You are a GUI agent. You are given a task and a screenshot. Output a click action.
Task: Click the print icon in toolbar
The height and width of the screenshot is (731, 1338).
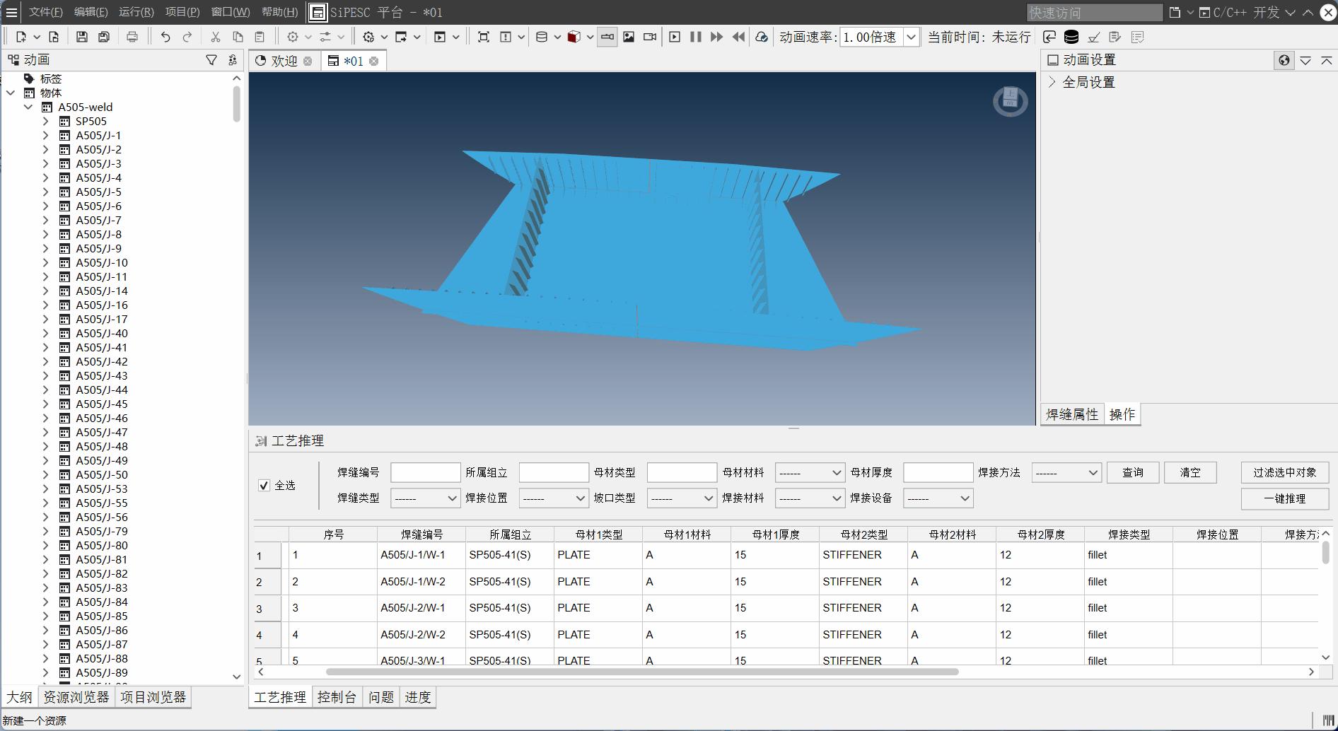pyautogui.click(x=132, y=37)
